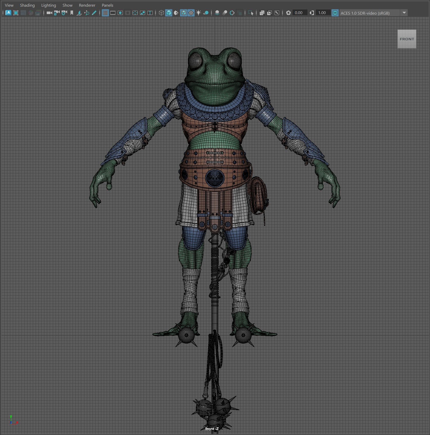Click the ACES 1.0 SDR-video (sRGB) field
This screenshot has height=435, width=430.
[370, 13]
